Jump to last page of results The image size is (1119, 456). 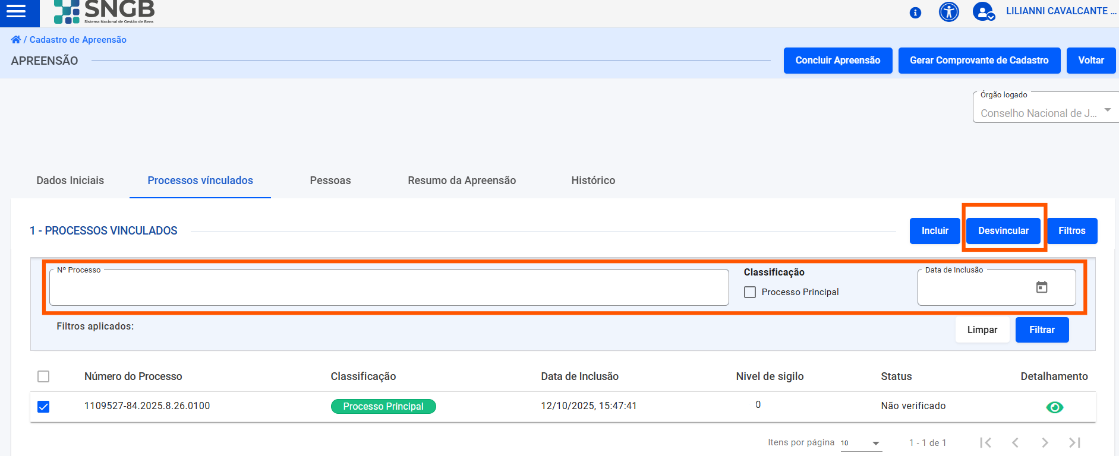click(1074, 443)
